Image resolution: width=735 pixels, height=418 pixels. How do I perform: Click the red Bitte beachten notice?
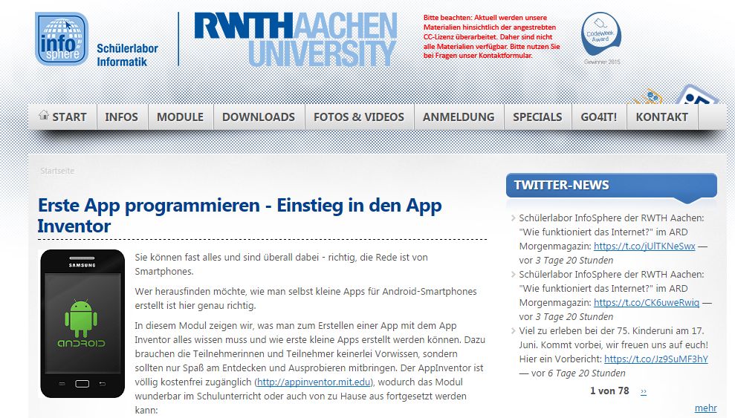[x=492, y=36]
